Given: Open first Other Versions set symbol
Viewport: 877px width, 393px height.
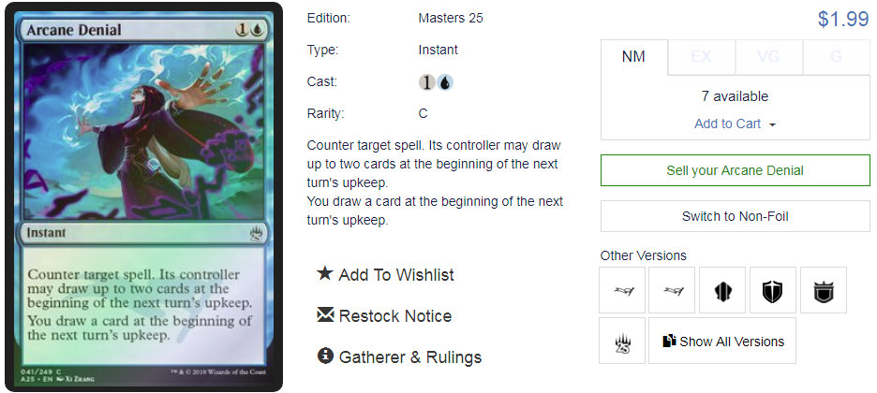Looking at the screenshot, I should pyautogui.click(x=622, y=290).
